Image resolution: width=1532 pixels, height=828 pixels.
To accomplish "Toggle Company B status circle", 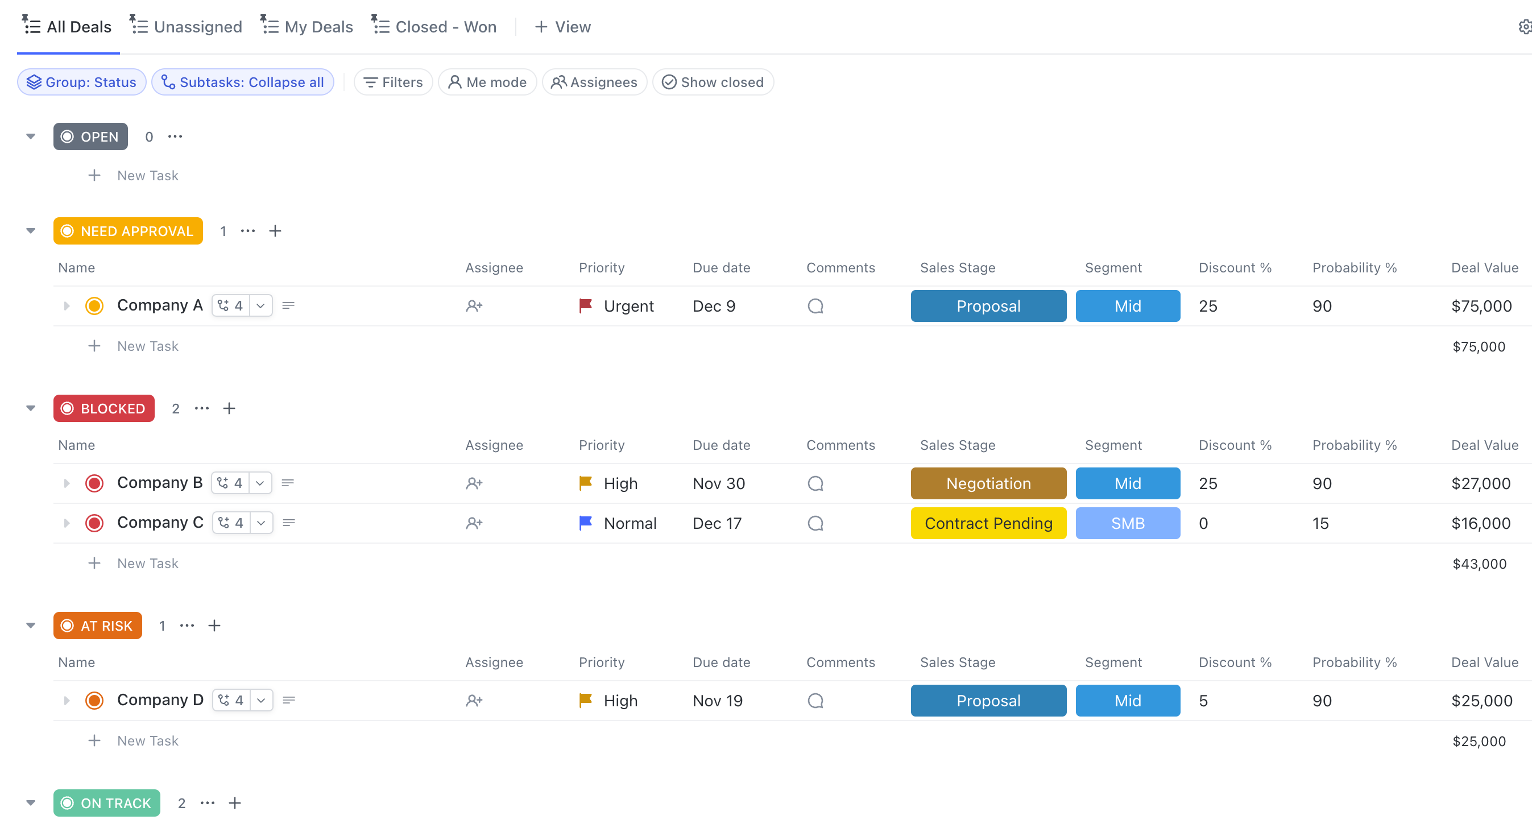I will tap(94, 482).
